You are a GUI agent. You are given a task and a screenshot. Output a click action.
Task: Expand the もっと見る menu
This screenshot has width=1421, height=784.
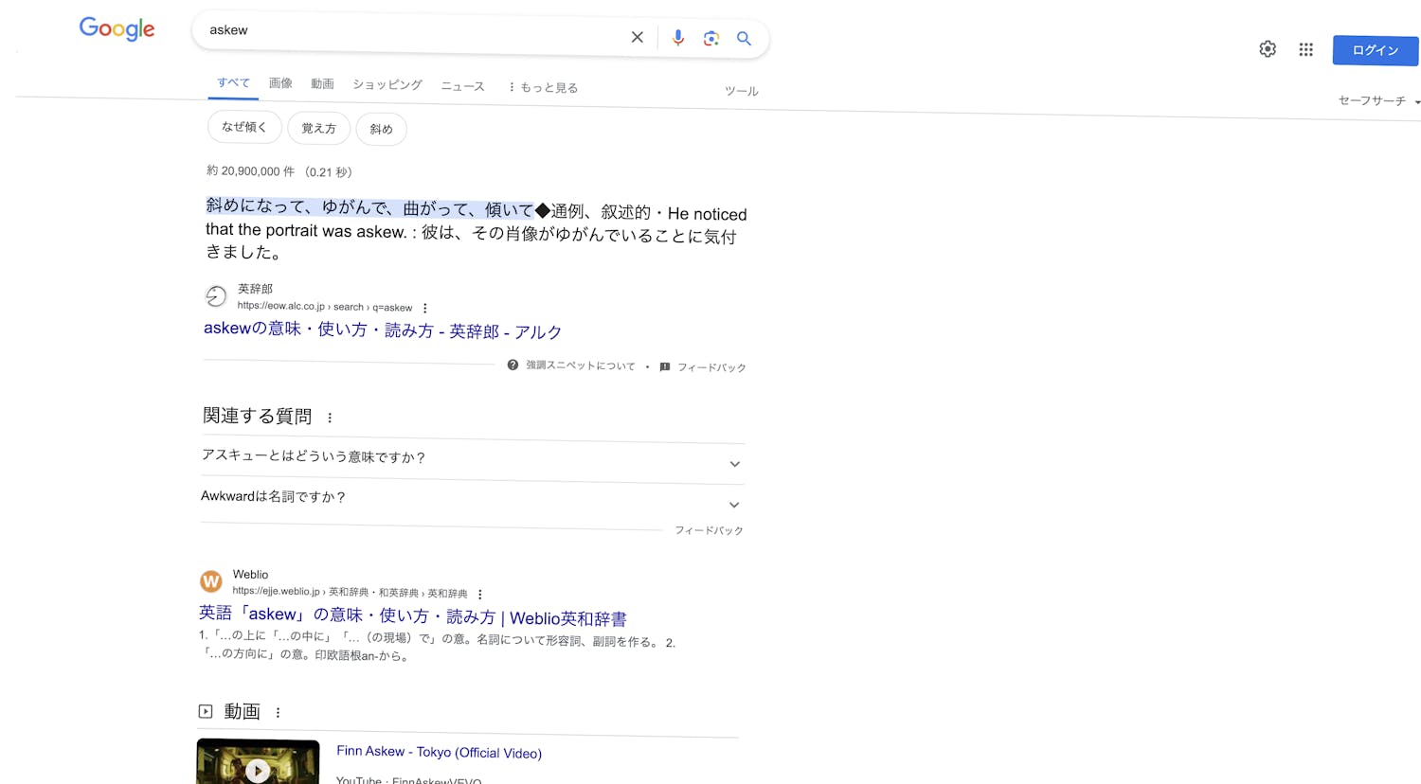coord(543,87)
